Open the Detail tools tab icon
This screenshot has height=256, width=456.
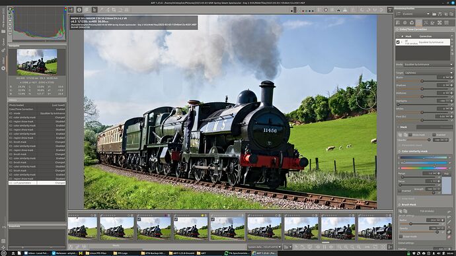405,22
